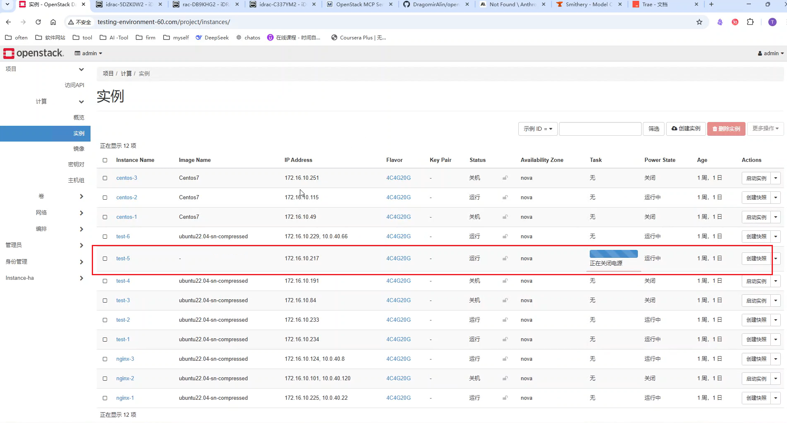787x423 pixels.
Task: Open the centos-2 instance link
Action: point(127,198)
